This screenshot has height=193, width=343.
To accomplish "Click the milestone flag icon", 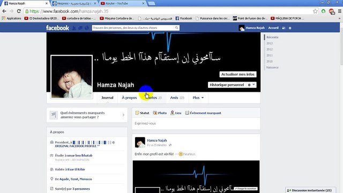I will (x=54, y=115).
